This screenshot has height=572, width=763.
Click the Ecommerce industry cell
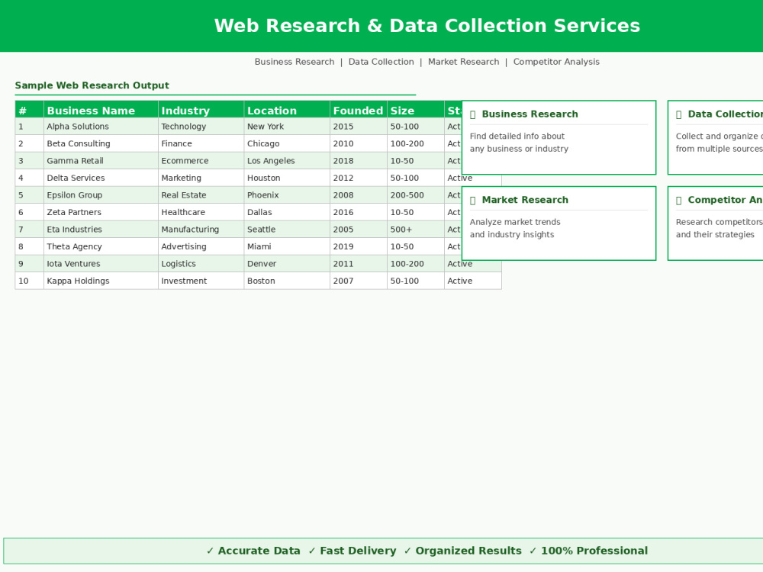pyautogui.click(x=201, y=160)
